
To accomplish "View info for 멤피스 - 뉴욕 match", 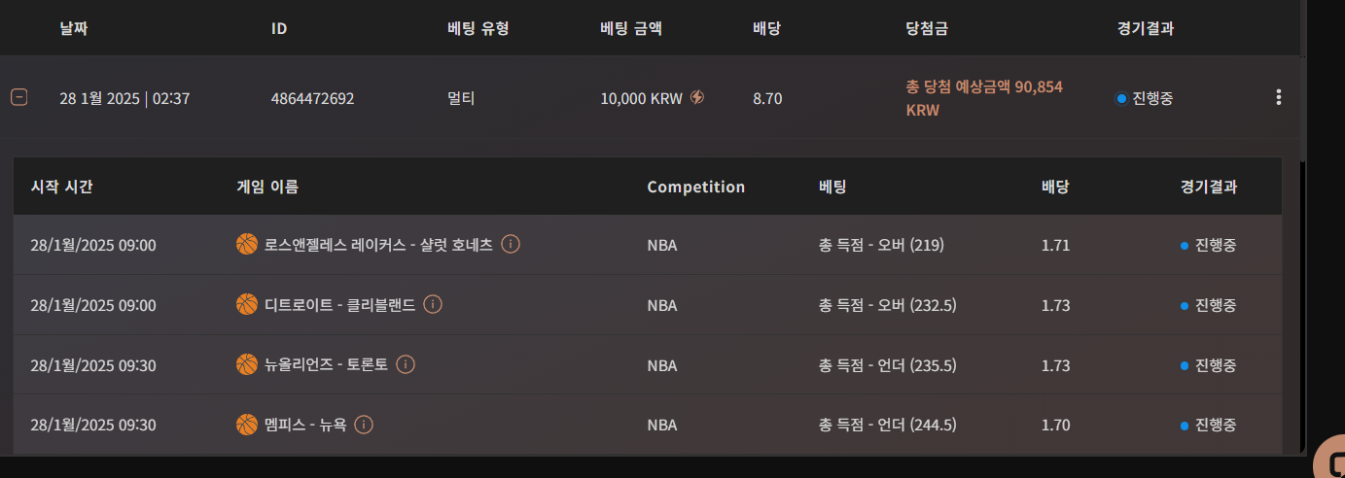I will (364, 425).
